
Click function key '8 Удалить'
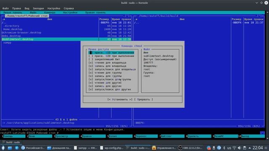pos(199,136)
